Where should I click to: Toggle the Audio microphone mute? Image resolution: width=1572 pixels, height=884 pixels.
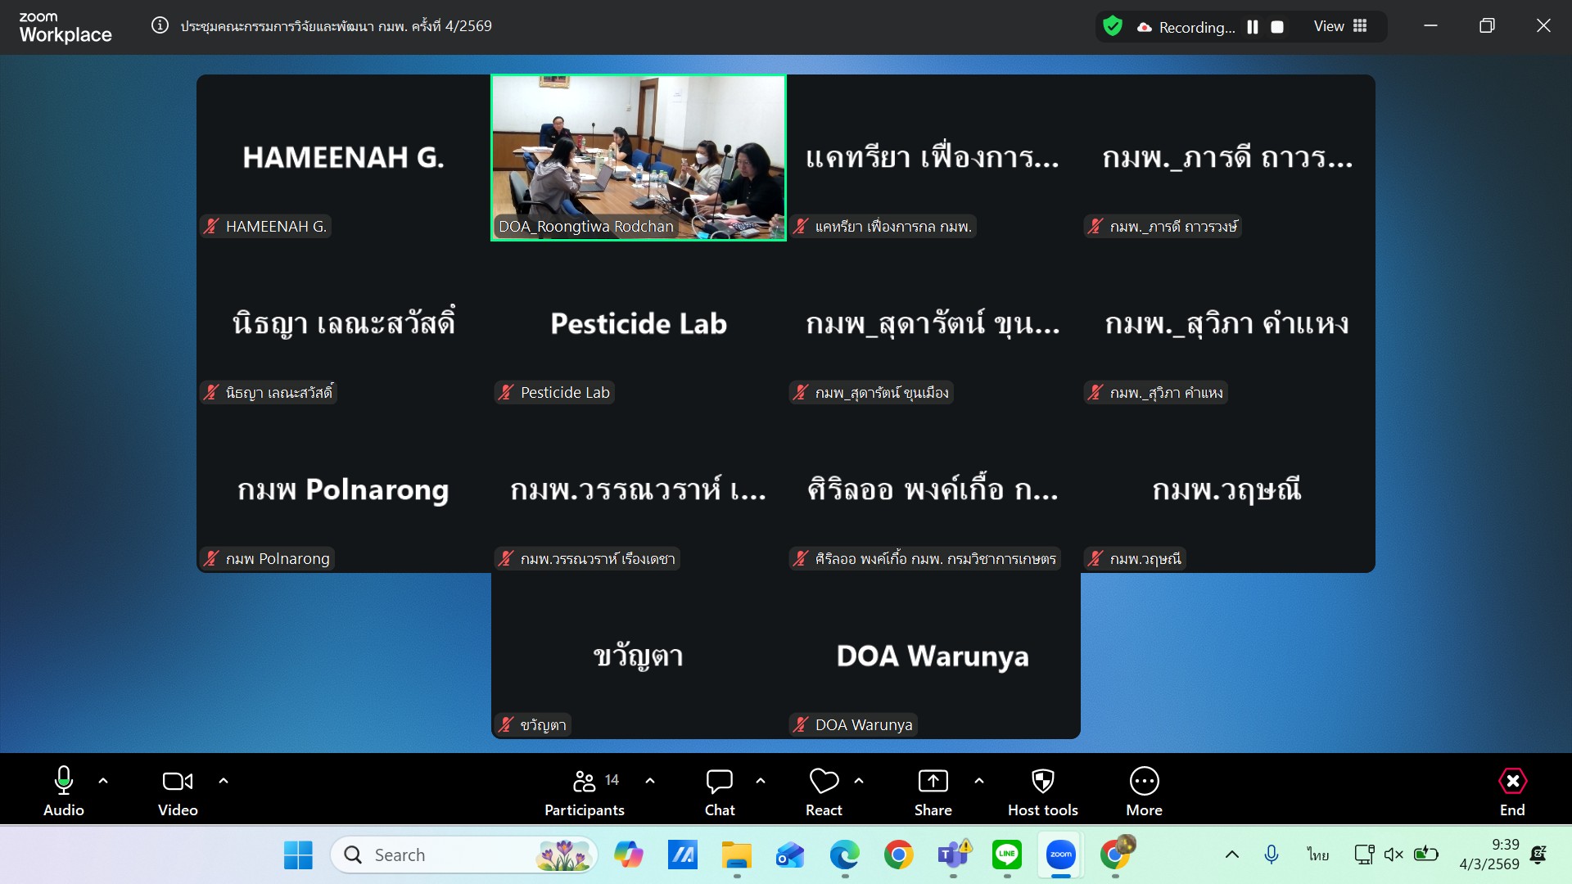click(63, 783)
